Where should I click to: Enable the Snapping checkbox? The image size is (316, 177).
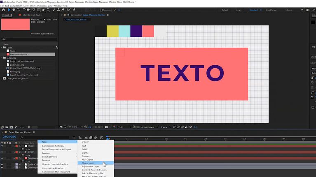point(101,10)
